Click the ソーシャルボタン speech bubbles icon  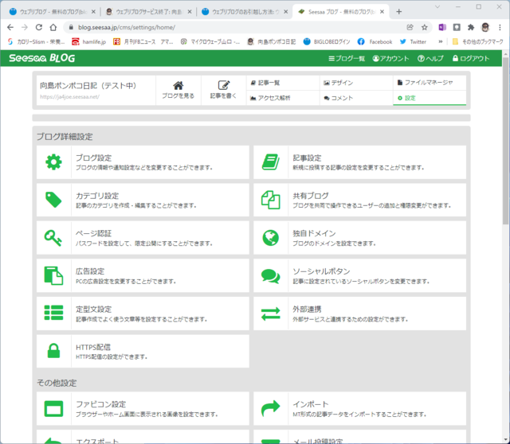271,276
